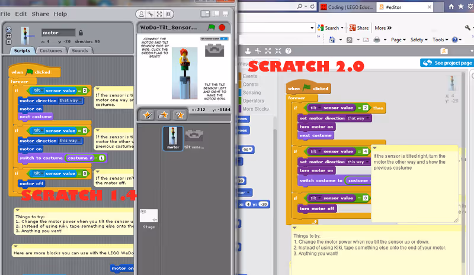The image size is (474, 275).
Task: Click the Home page icon in command bar
Action: (x=332, y=40)
